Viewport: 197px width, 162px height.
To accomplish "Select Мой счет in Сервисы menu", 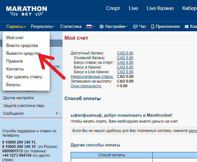I will click(x=15, y=38).
